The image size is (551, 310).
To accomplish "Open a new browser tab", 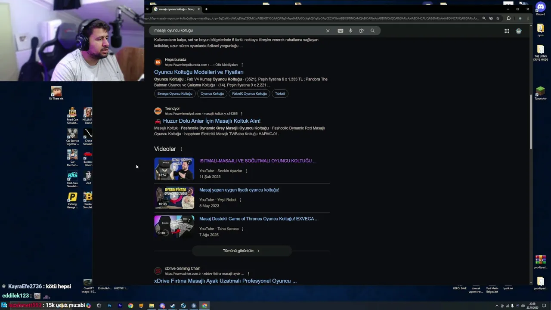I will pos(206,9).
